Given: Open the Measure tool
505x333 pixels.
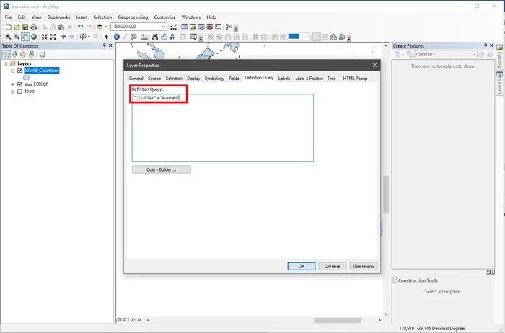Looking at the screenshot, I should 144,37.
